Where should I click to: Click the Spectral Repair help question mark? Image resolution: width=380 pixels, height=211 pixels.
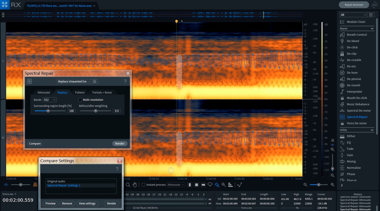pyautogui.click(x=125, y=81)
